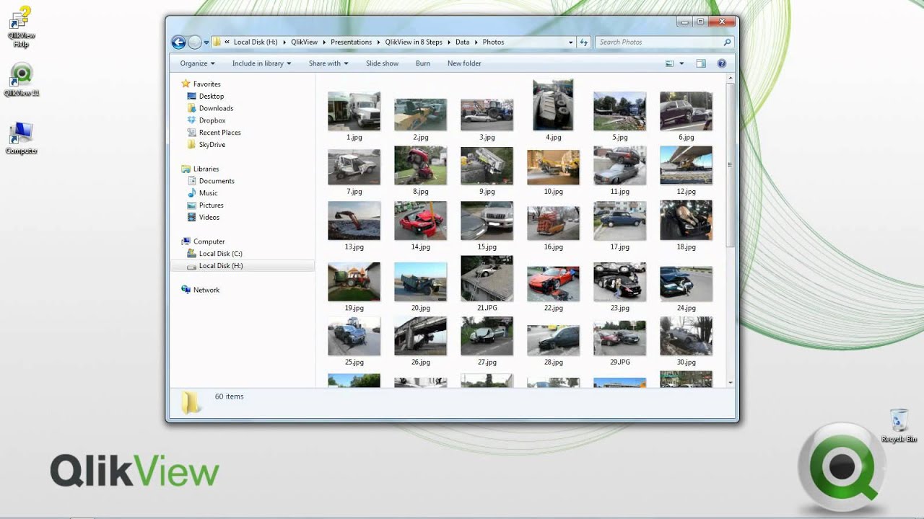Image resolution: width=924 pixels, height=519 pixels.
Task: Open the Videos library
Action: click(203, 218)
